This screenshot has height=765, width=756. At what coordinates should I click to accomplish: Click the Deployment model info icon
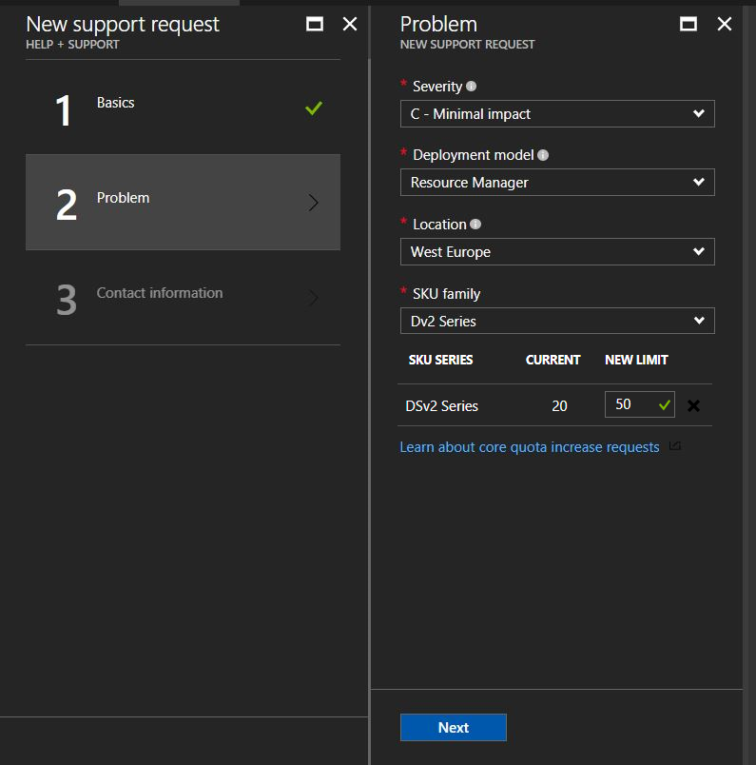click(x=543, y=155)
